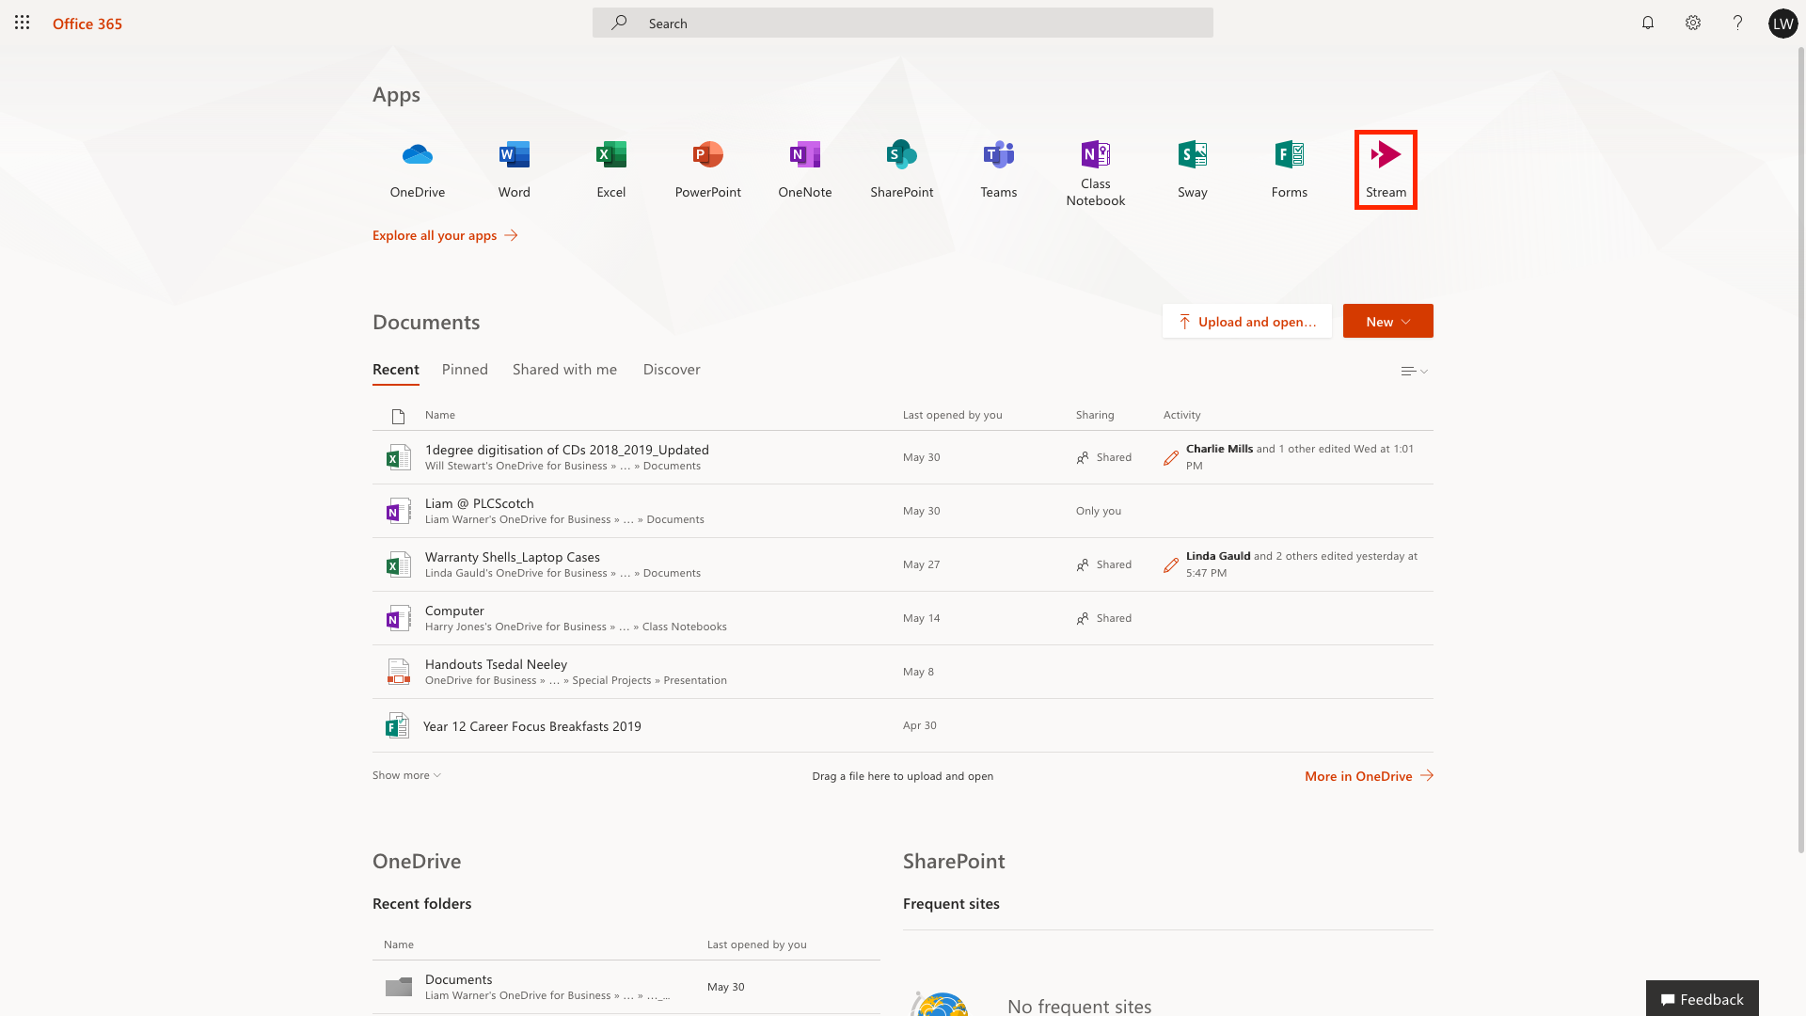
Task: Open the help question mark
Action: click(x=1738, y=23)
